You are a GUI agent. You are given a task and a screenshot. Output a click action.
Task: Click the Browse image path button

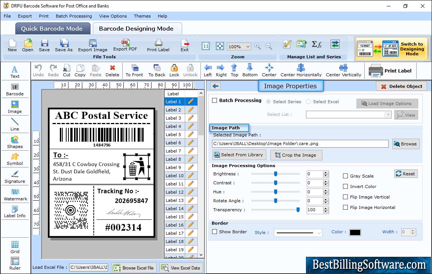(x=405, y=144)
